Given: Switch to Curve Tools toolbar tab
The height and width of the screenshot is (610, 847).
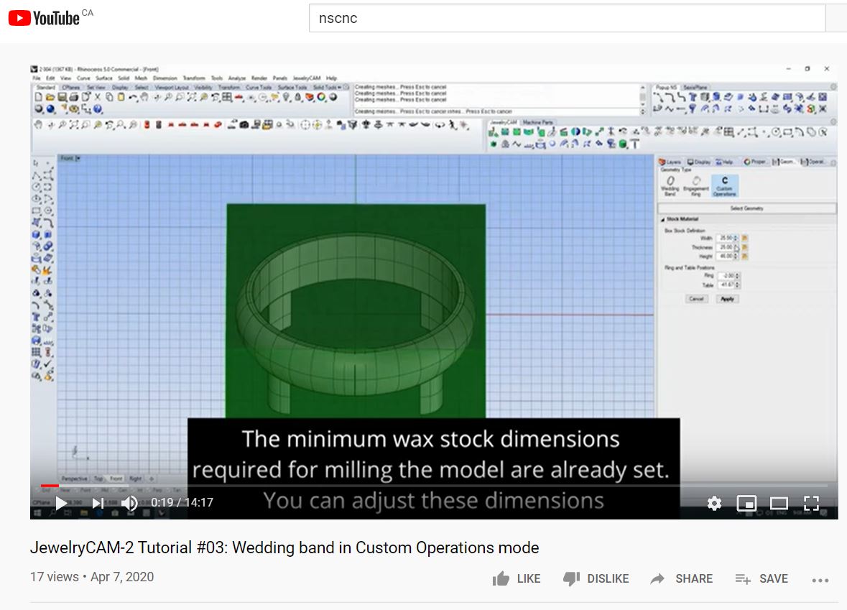Looking at the screenshot, I should 259,88.
